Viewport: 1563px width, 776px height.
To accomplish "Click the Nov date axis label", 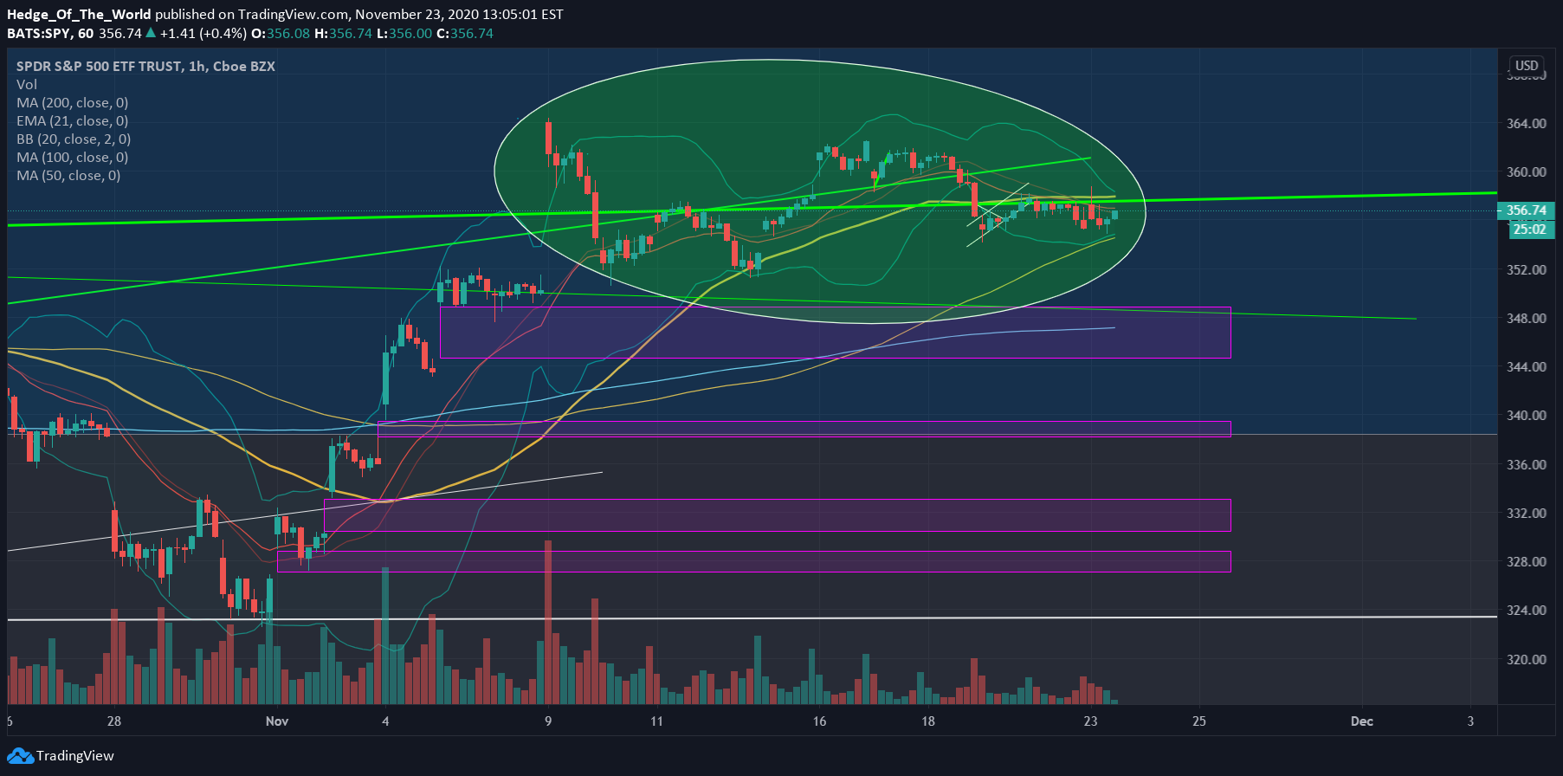I will 277,721.
